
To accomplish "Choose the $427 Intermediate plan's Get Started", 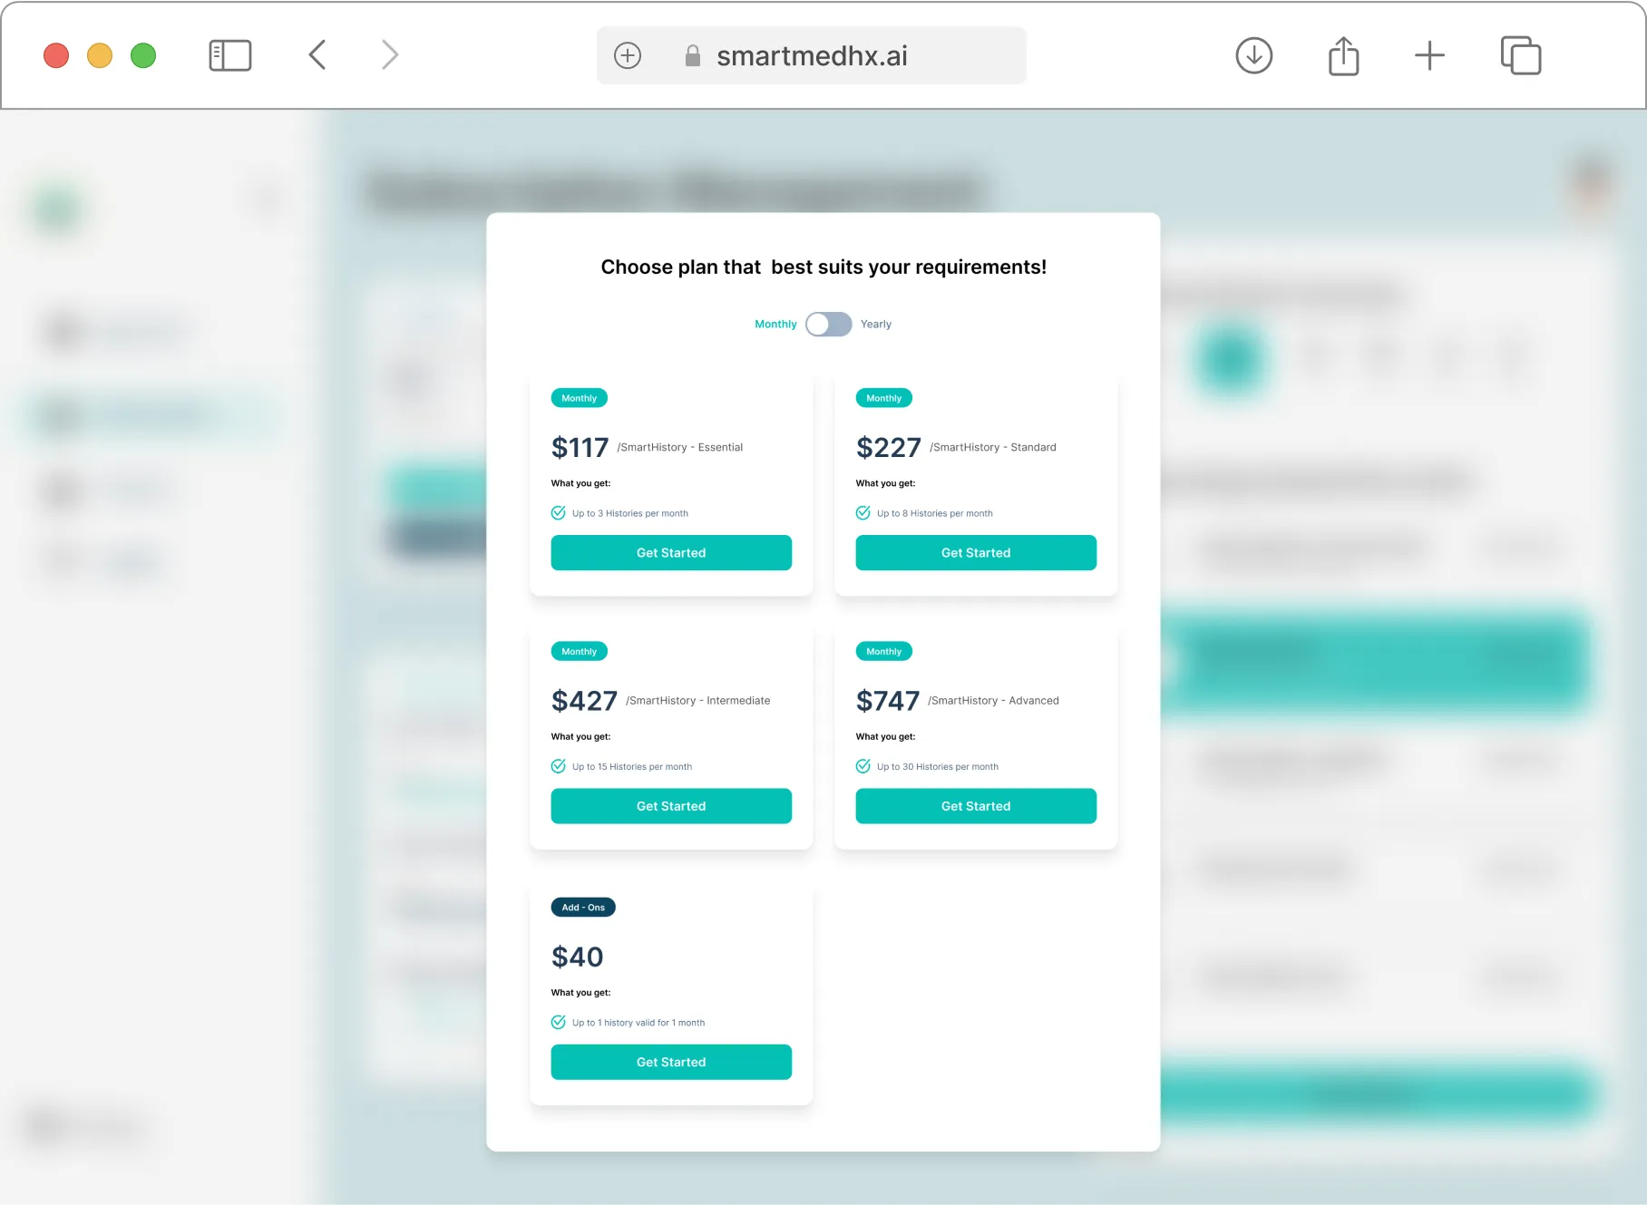I will point(671,806).
